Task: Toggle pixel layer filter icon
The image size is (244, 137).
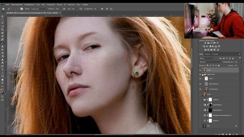Action: (220, 58)
